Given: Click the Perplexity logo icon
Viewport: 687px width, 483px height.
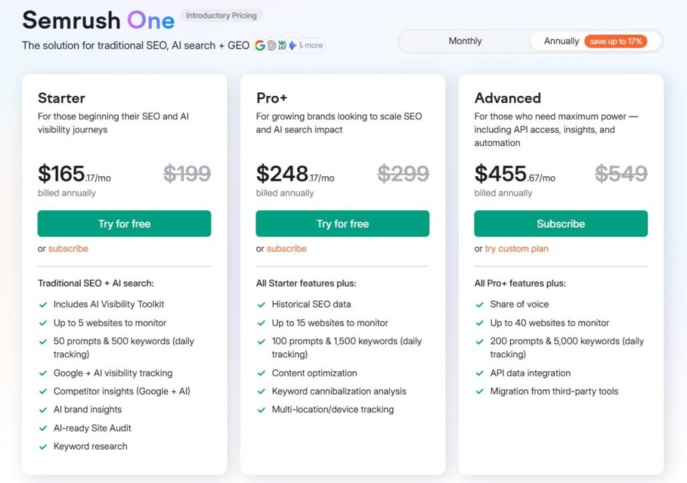Looking at the screenshot, I should (282, 46).
